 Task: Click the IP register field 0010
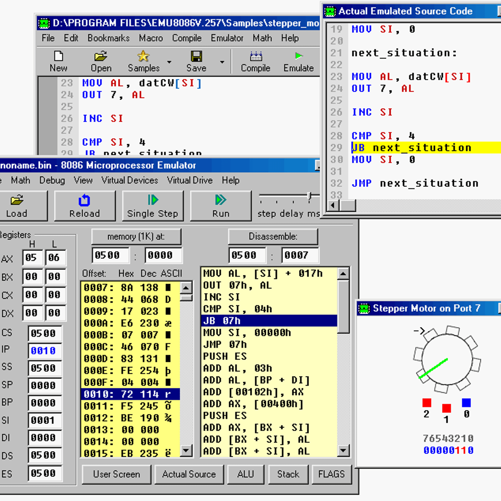(45, 351)
